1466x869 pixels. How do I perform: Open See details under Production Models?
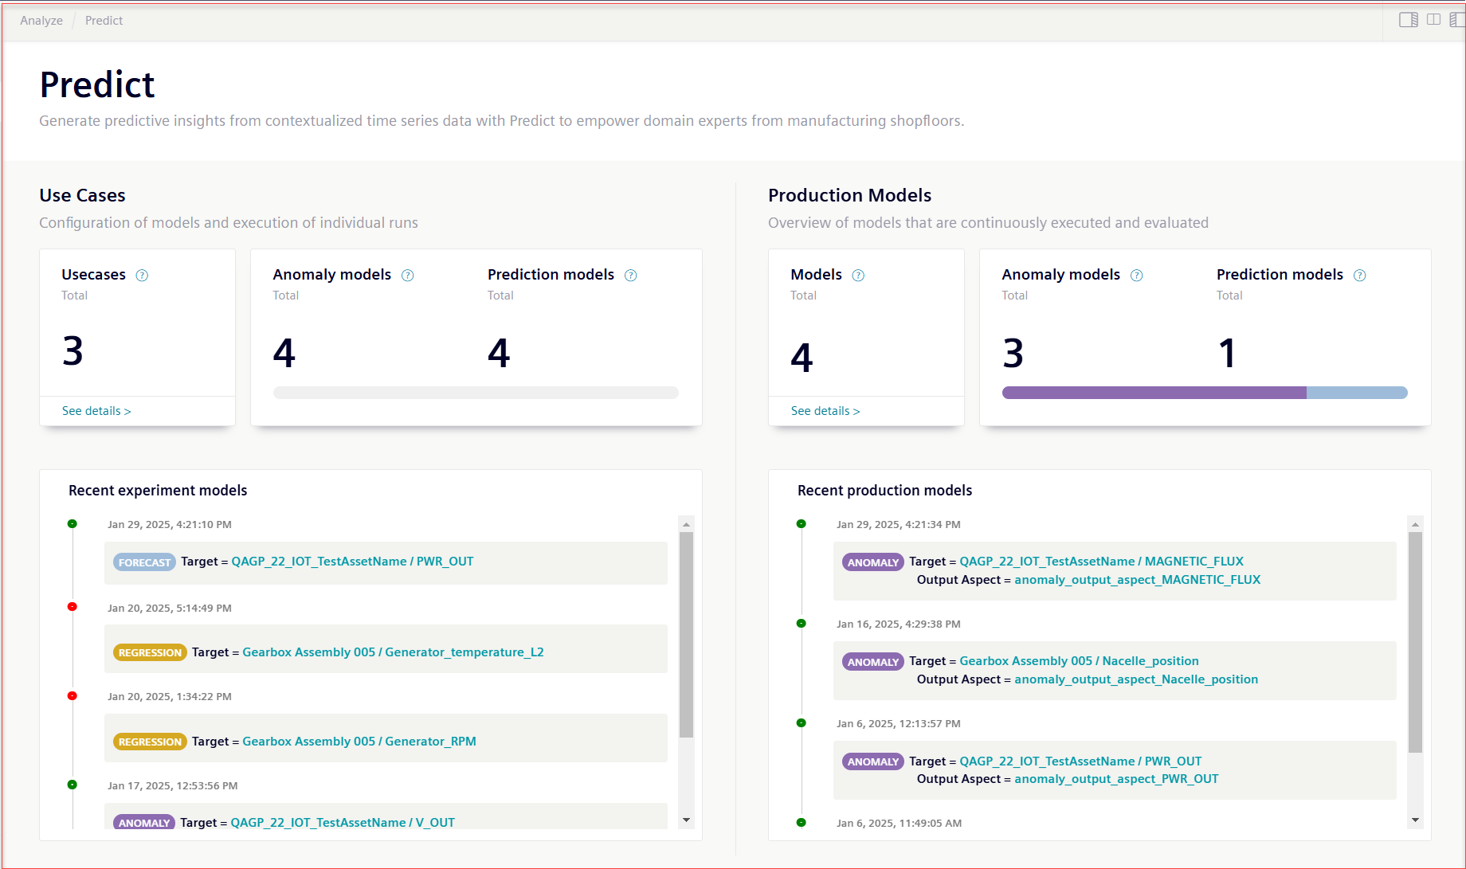click(825, 411)
